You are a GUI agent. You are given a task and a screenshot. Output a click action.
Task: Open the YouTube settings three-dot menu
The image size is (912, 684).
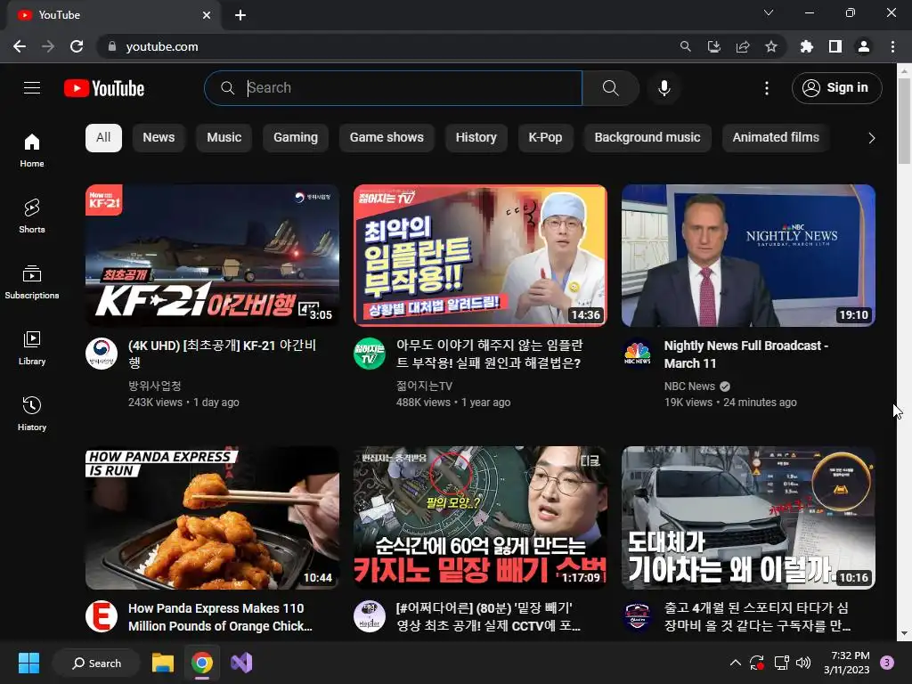point(767,88)
